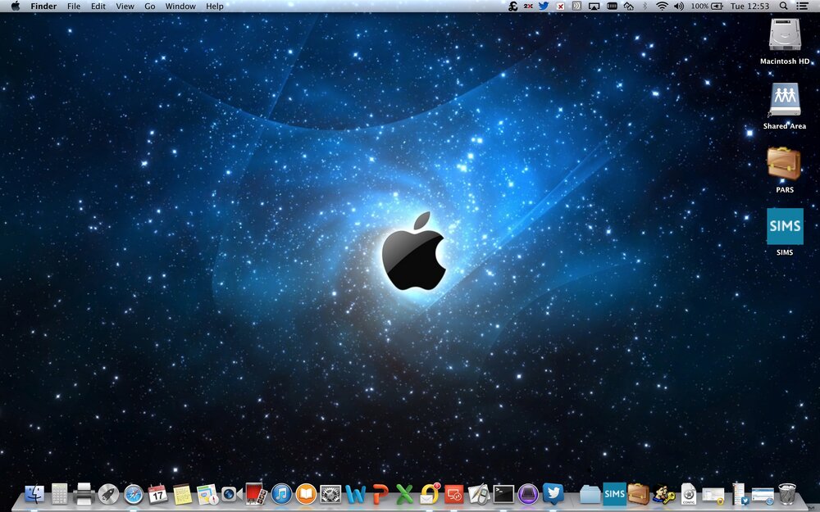Open the Bluetooth status menu
The image size is (820, 512).
(x=645, y=7)
